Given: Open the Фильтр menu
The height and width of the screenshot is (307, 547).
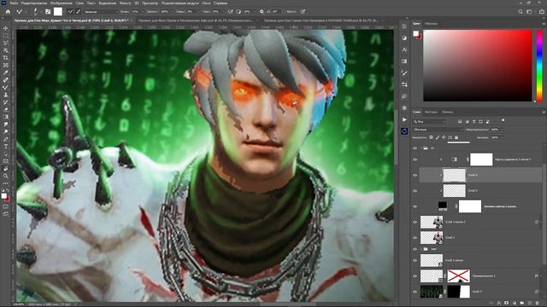Looking at the screenshot, I should (126, 3).
